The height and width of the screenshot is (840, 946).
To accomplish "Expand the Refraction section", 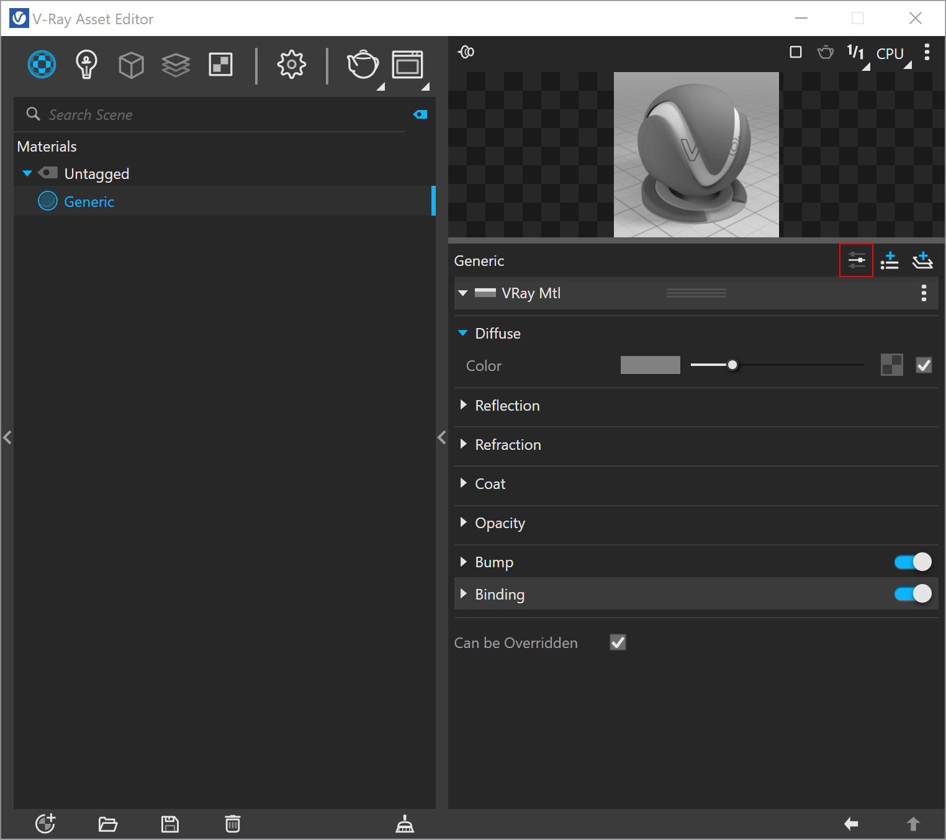I will click(463, 444).
